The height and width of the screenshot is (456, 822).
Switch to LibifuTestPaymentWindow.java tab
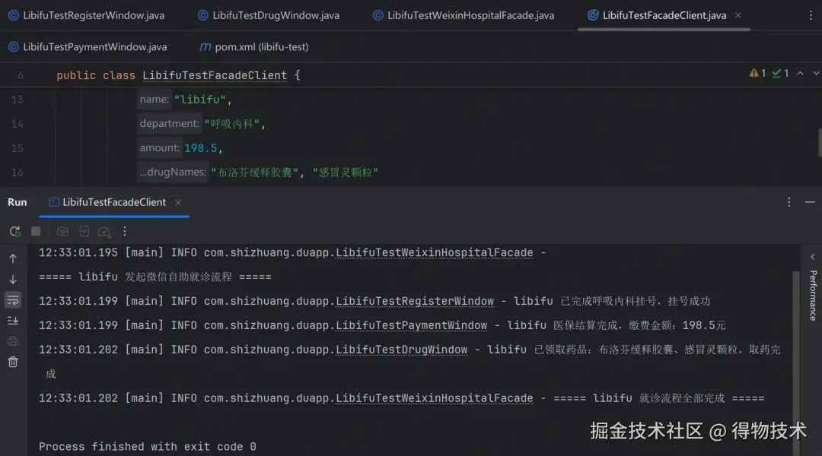tap(88, 46)
